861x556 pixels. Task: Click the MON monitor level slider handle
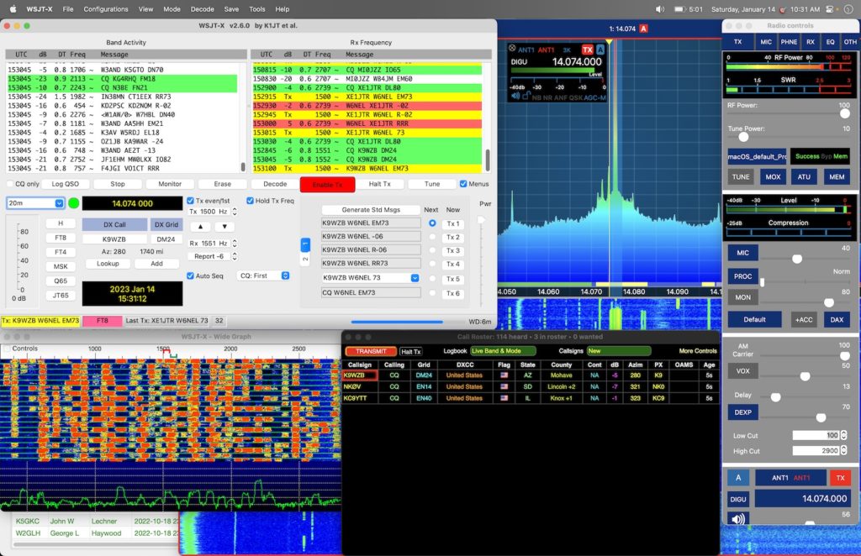point(829,302)
